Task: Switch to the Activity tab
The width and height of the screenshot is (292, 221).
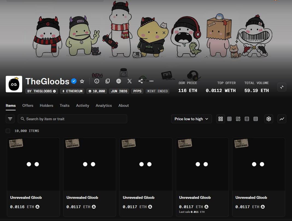Action: point(83,105)
